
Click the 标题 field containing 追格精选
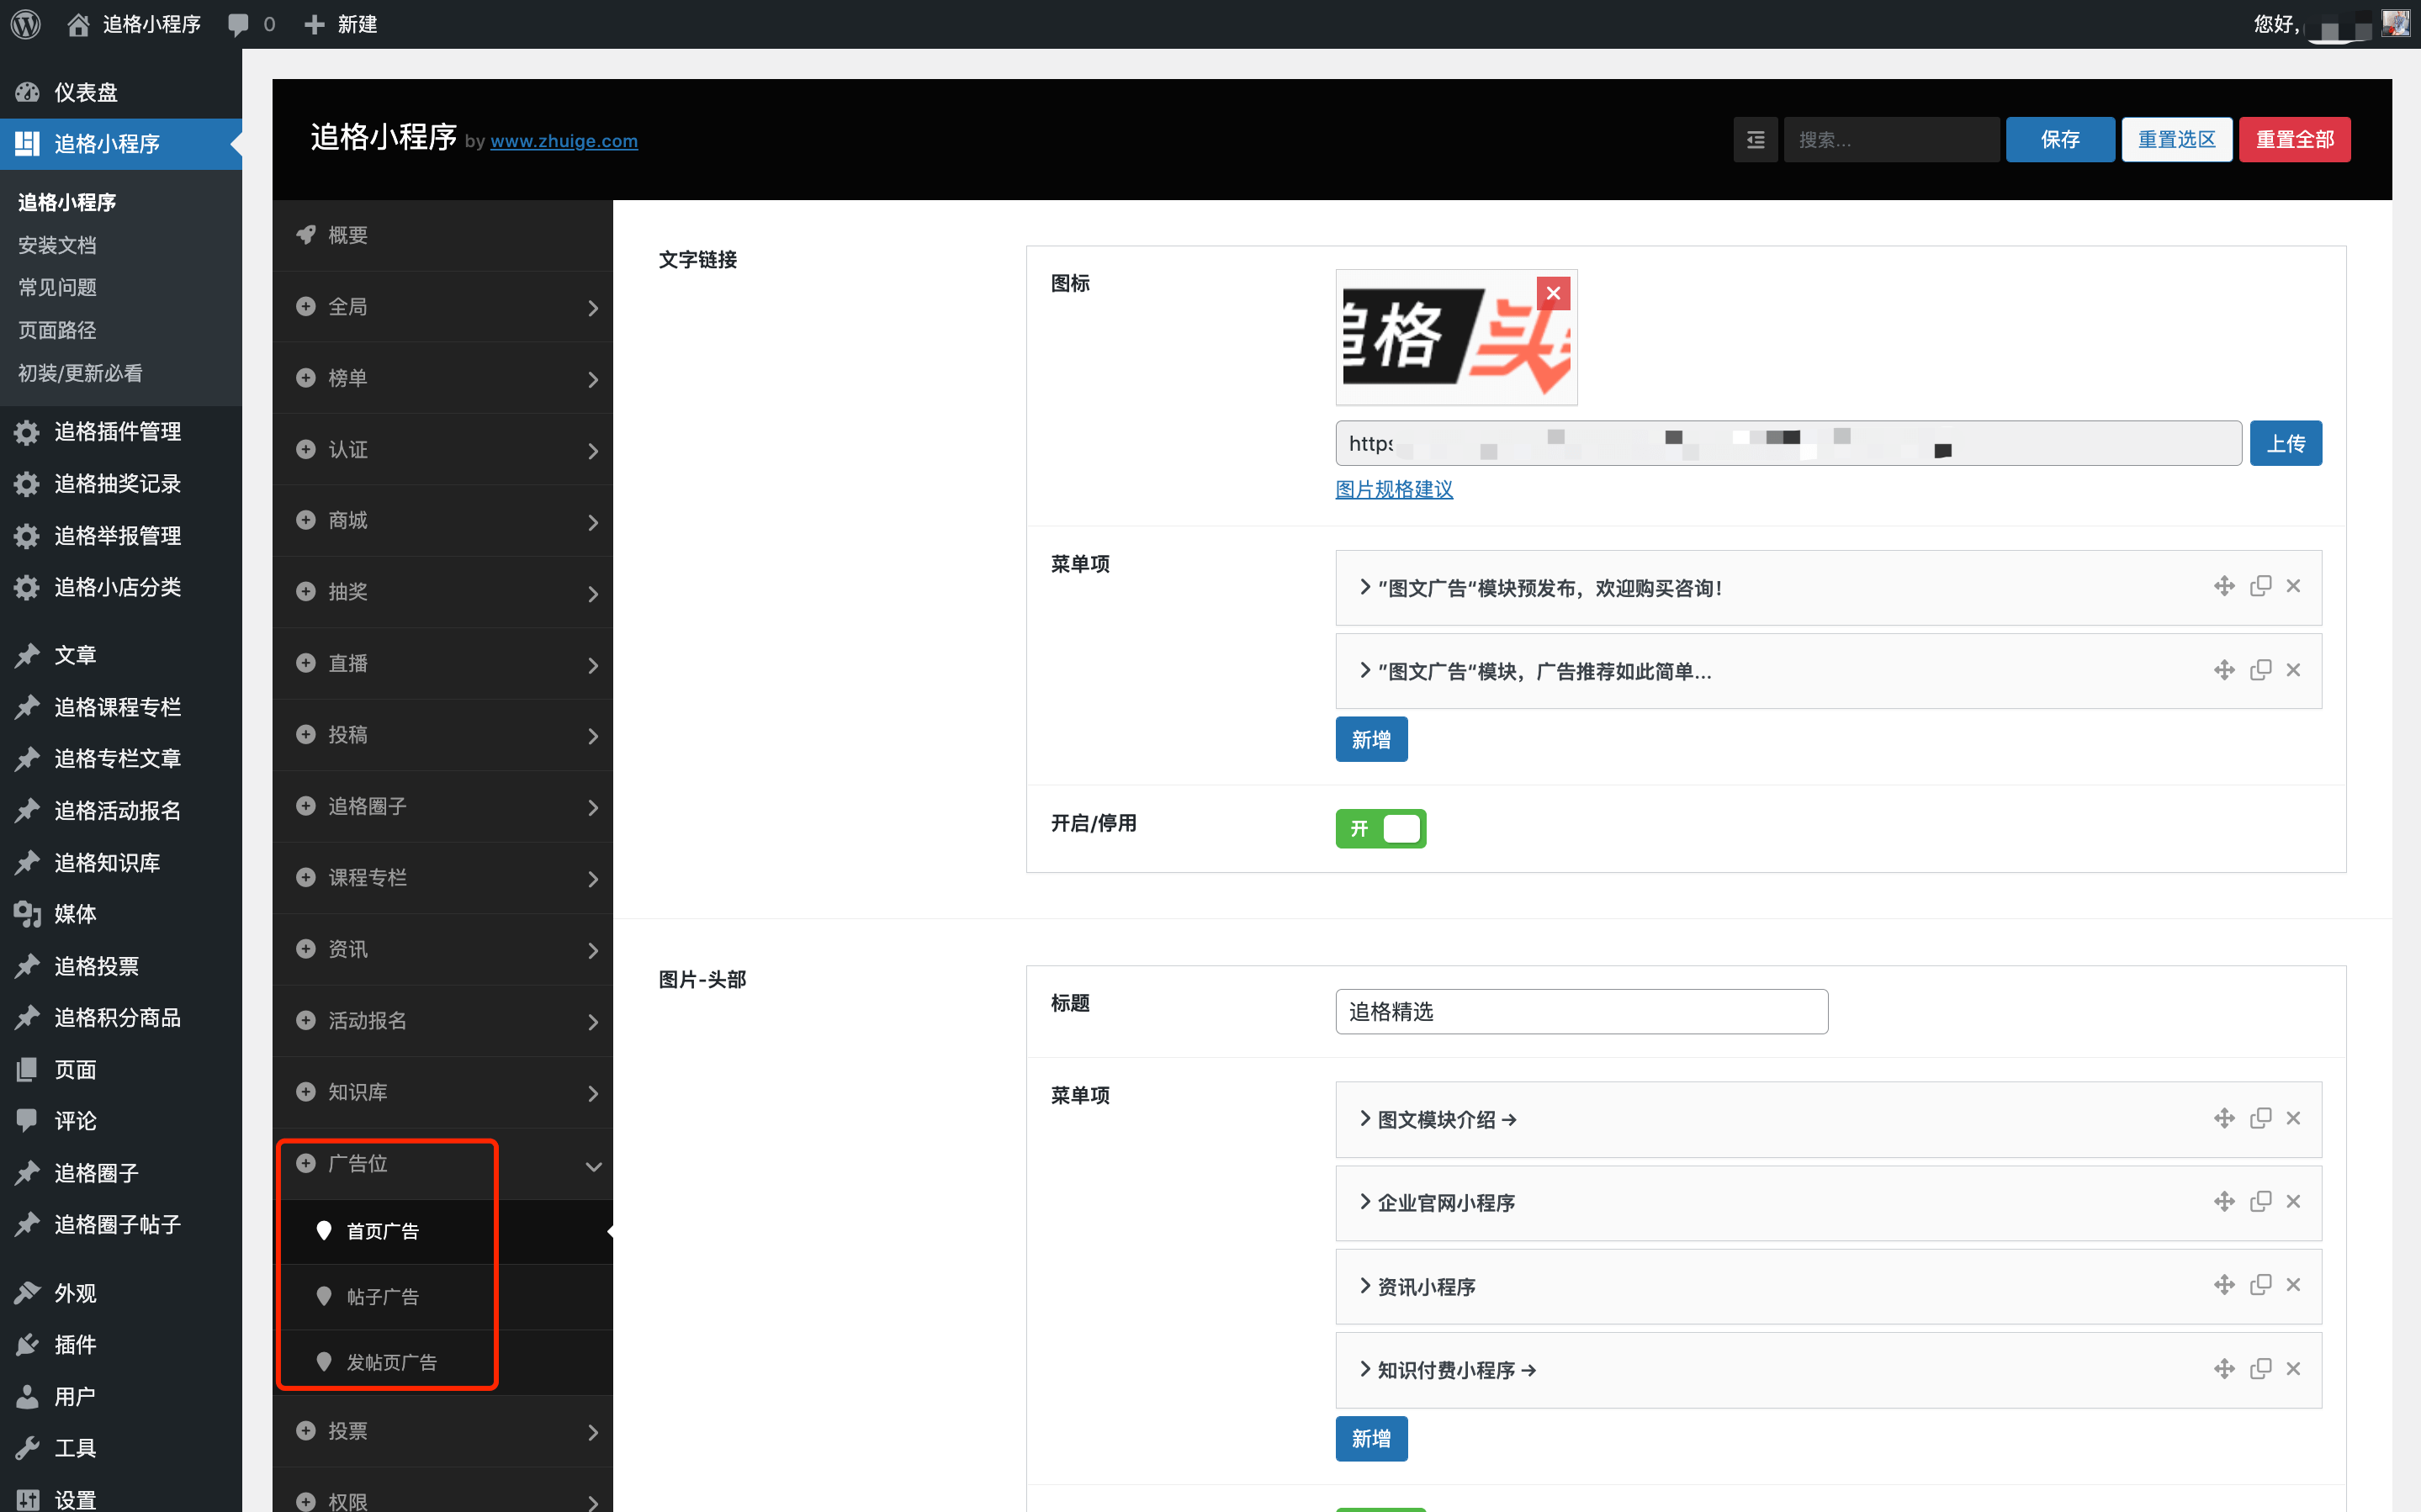pyautogui.click(x=1581, y=1012)
